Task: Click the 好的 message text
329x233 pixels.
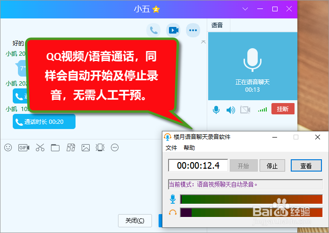Action: click(x=18, y=43)
